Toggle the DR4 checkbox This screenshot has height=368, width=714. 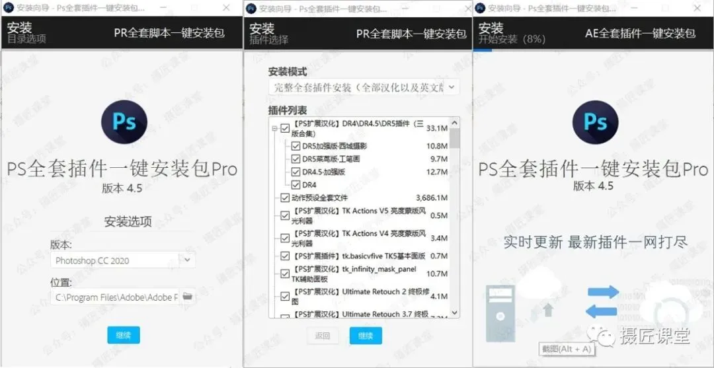pos(295,185)
